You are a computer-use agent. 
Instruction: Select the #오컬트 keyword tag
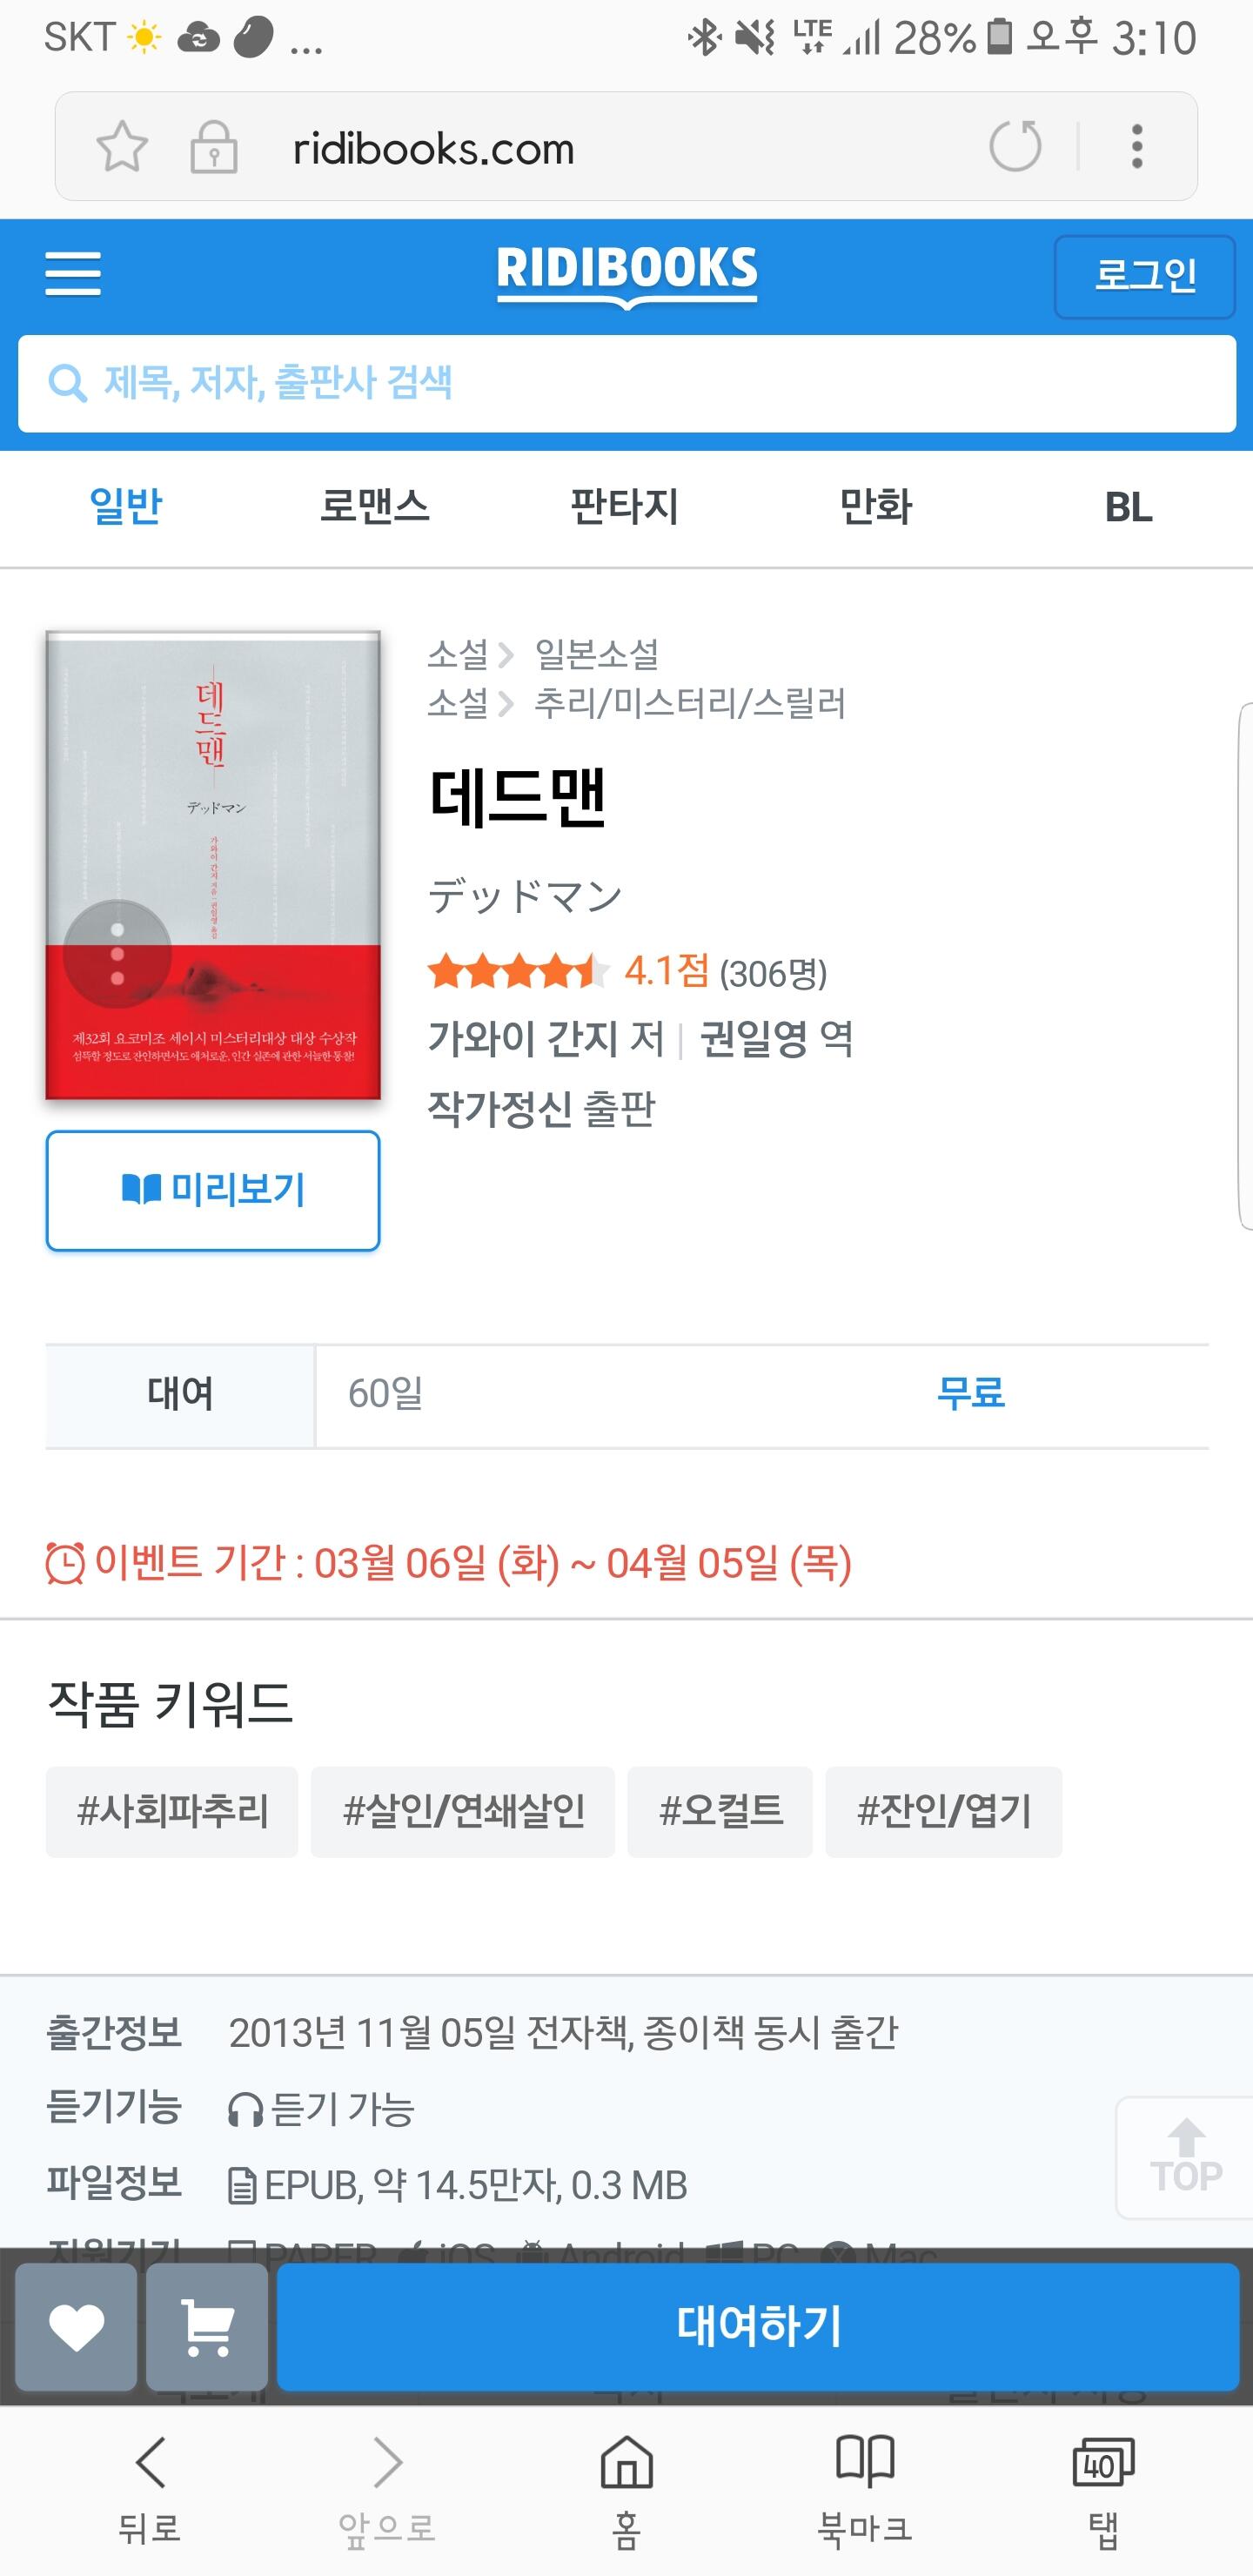pyautogui.click(x=720, y=1811)
